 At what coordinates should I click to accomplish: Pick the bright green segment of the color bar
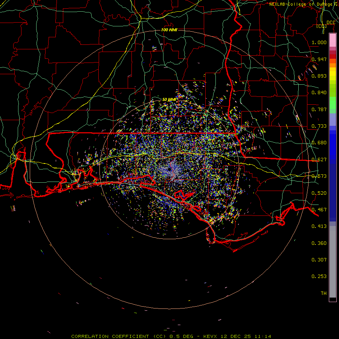(x=333, y=103)
